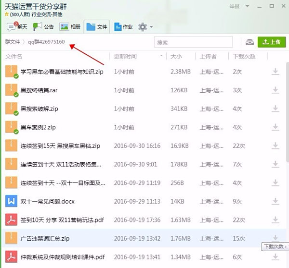Viewport: 289px width, 268px height.
Task: Sort by 文件名 column header
Action: point(13,56)
